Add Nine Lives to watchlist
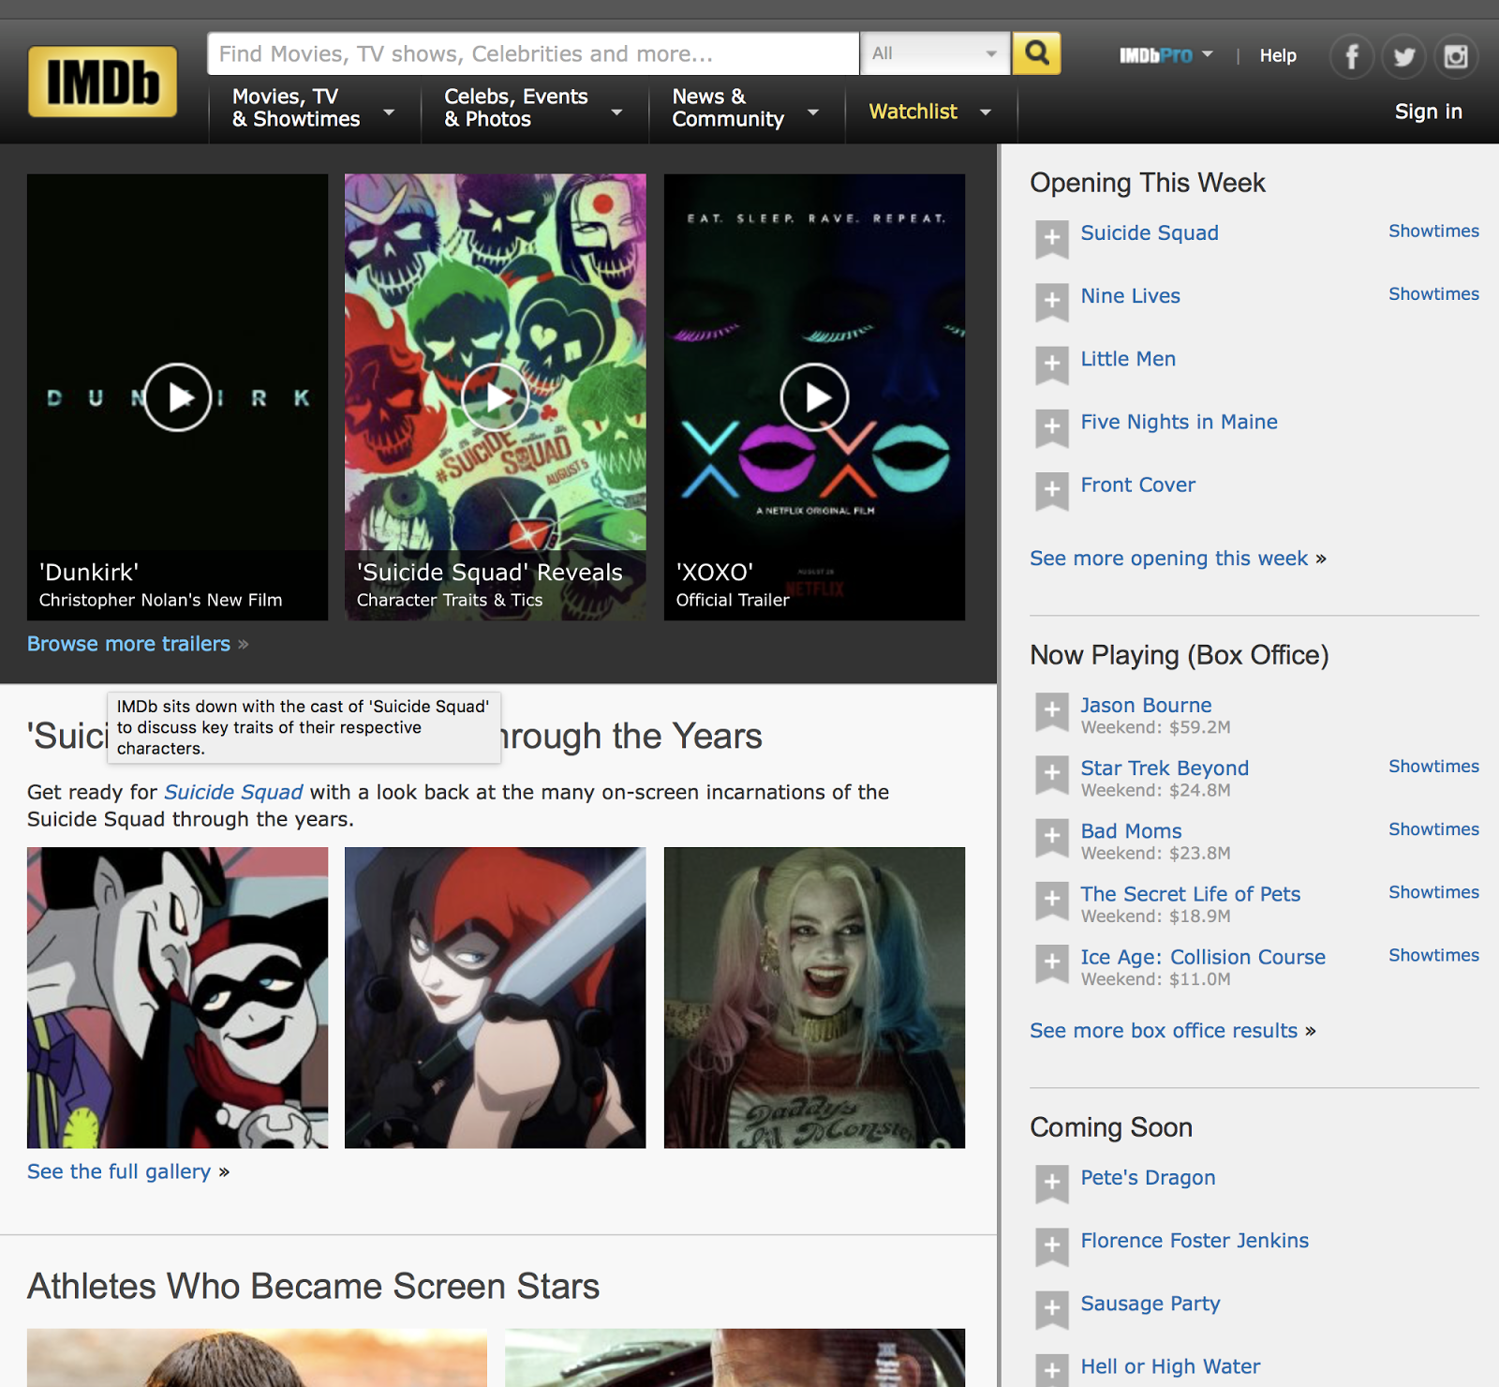This screenshot has width=1499, height=1387. click(x=1052, y=302)
